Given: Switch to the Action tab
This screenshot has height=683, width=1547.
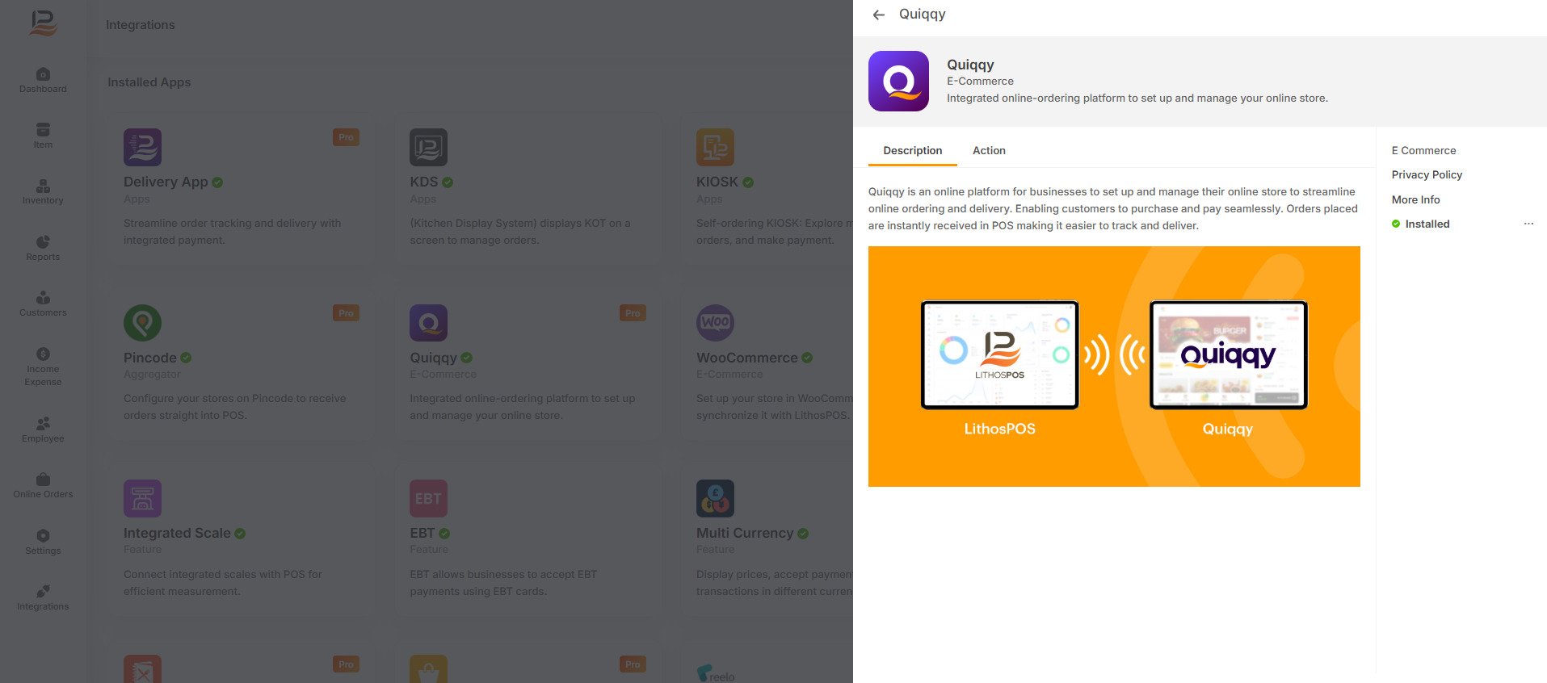Looking at the screenshot, I should pyautogui.click(x=989, y=150).
